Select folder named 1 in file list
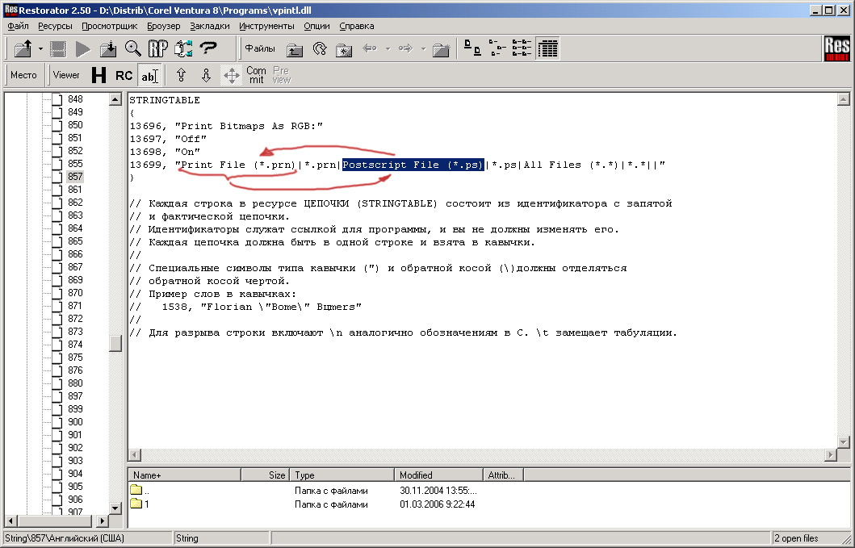The height and width of the screenshot is (548, 855). coord(140,504)
